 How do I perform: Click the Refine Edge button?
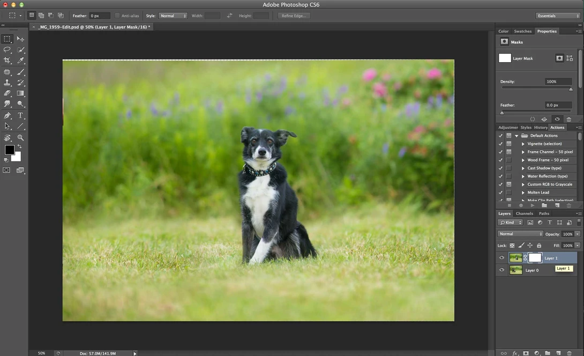coord(294,16)
